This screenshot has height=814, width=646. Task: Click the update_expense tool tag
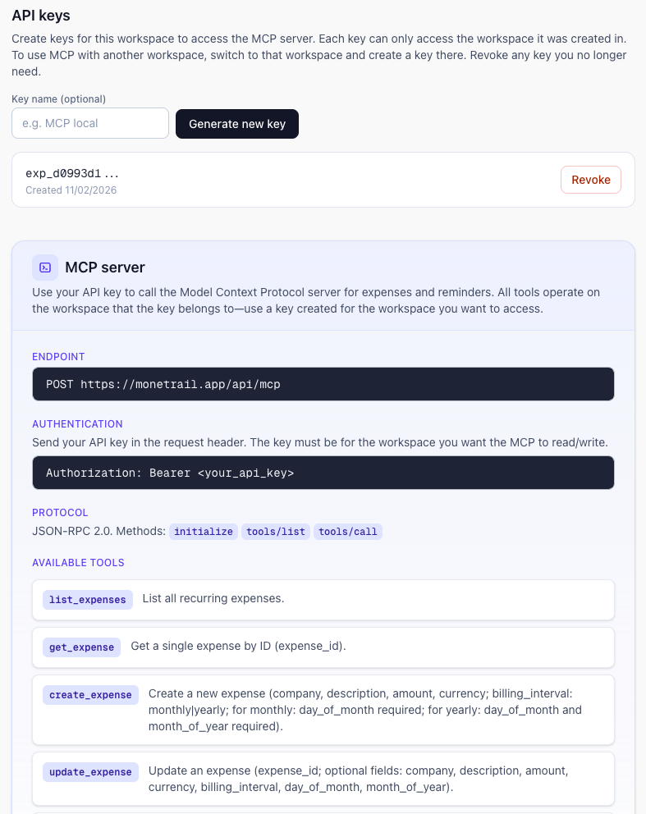90,772
